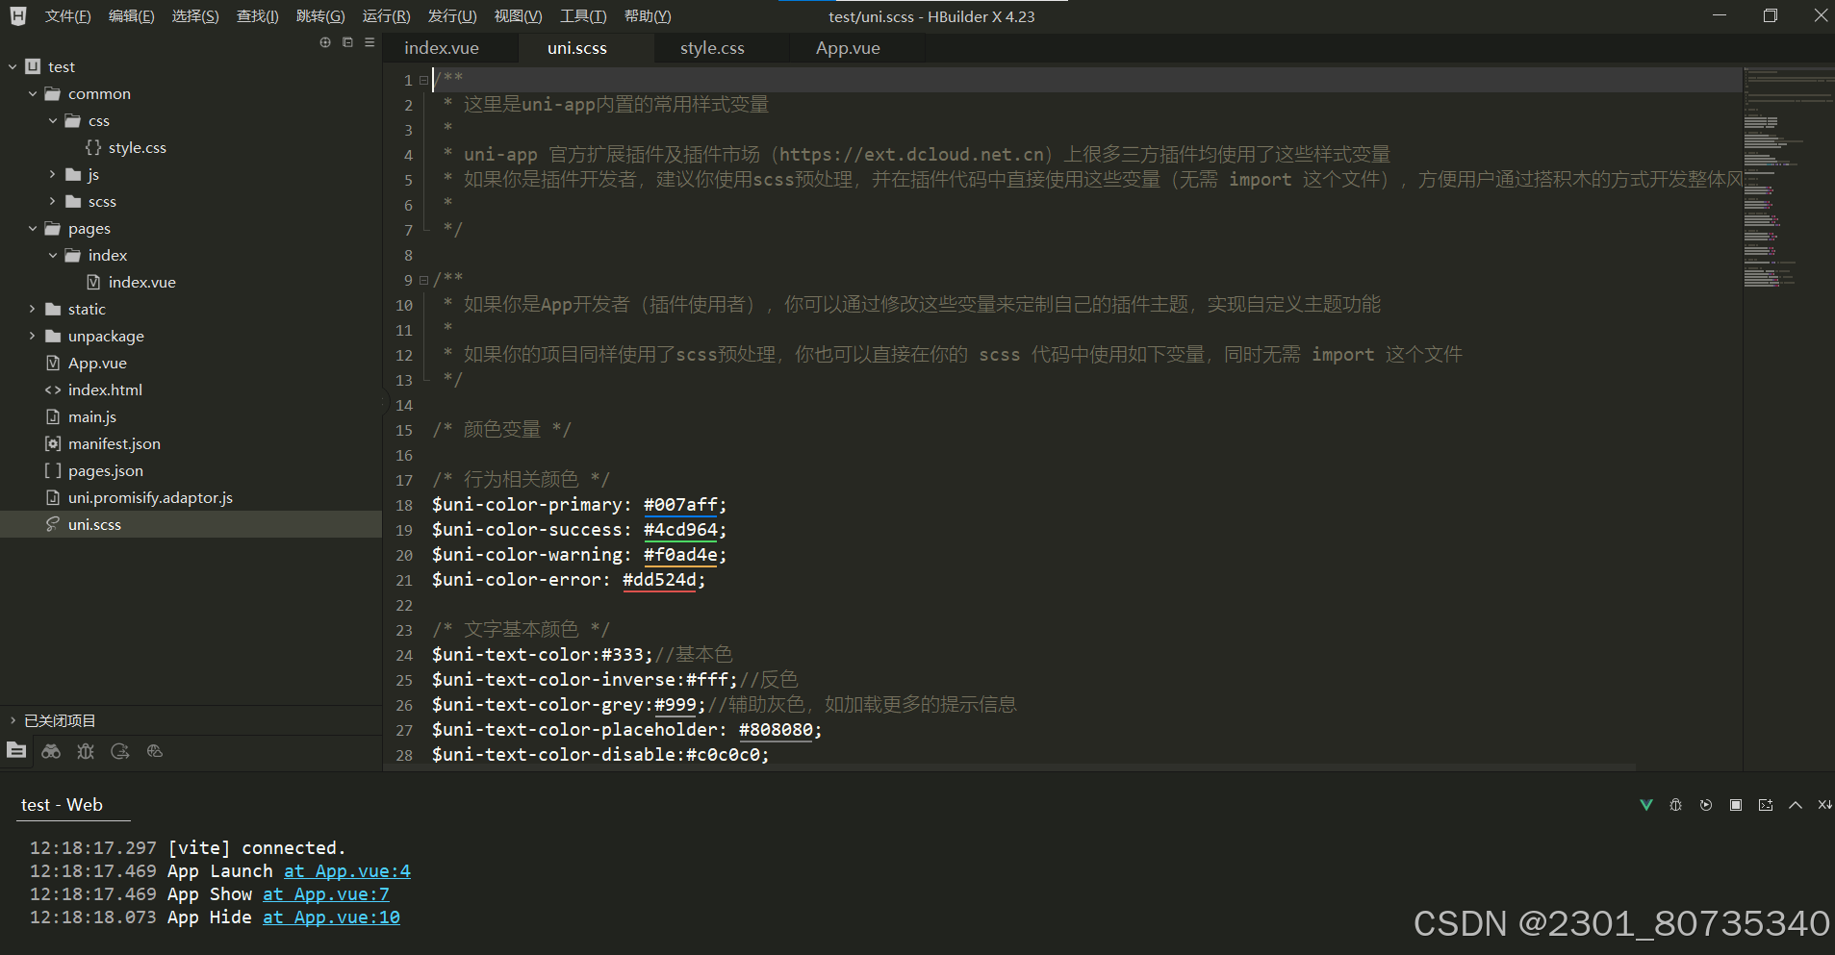Open the 工具(T) menu
This screenshot has width=1835, height=955.
coord(583,16)
